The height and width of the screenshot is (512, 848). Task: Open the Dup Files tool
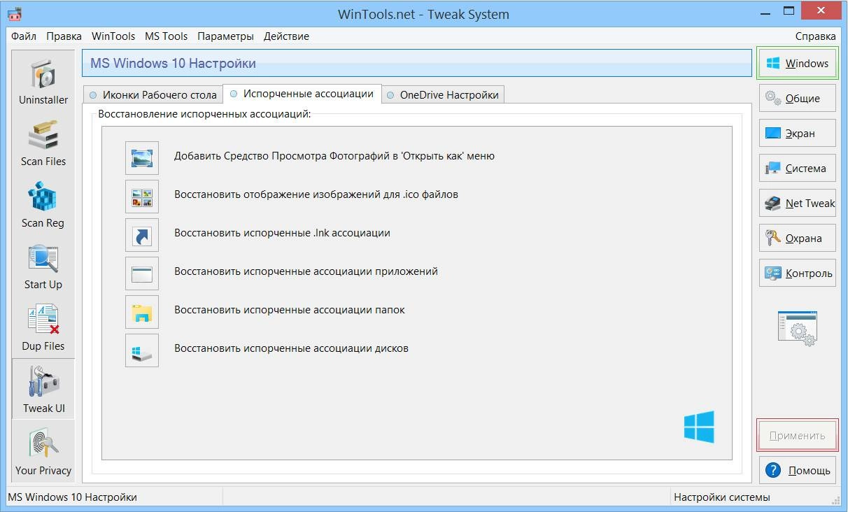pyautogui.click(x=43, y=328)
